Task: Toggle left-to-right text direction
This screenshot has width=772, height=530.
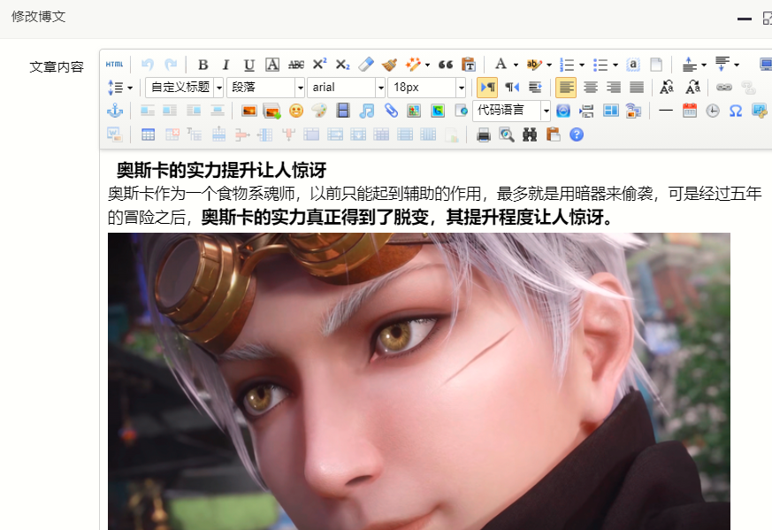Action: [487, 88]
